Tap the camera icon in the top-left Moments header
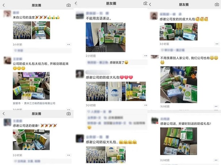Screen dimensions: 221x165 click(x=68, y=5)
